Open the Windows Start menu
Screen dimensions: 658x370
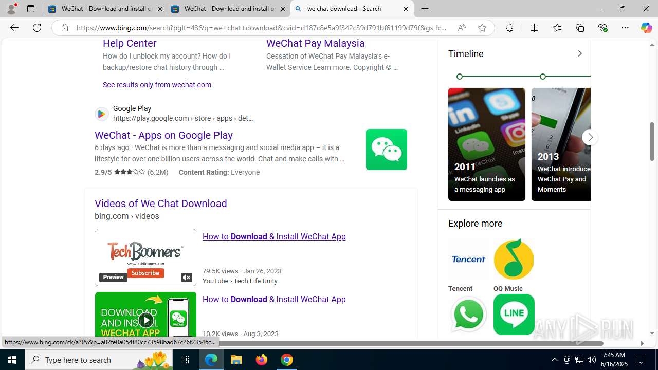[12, 360]
